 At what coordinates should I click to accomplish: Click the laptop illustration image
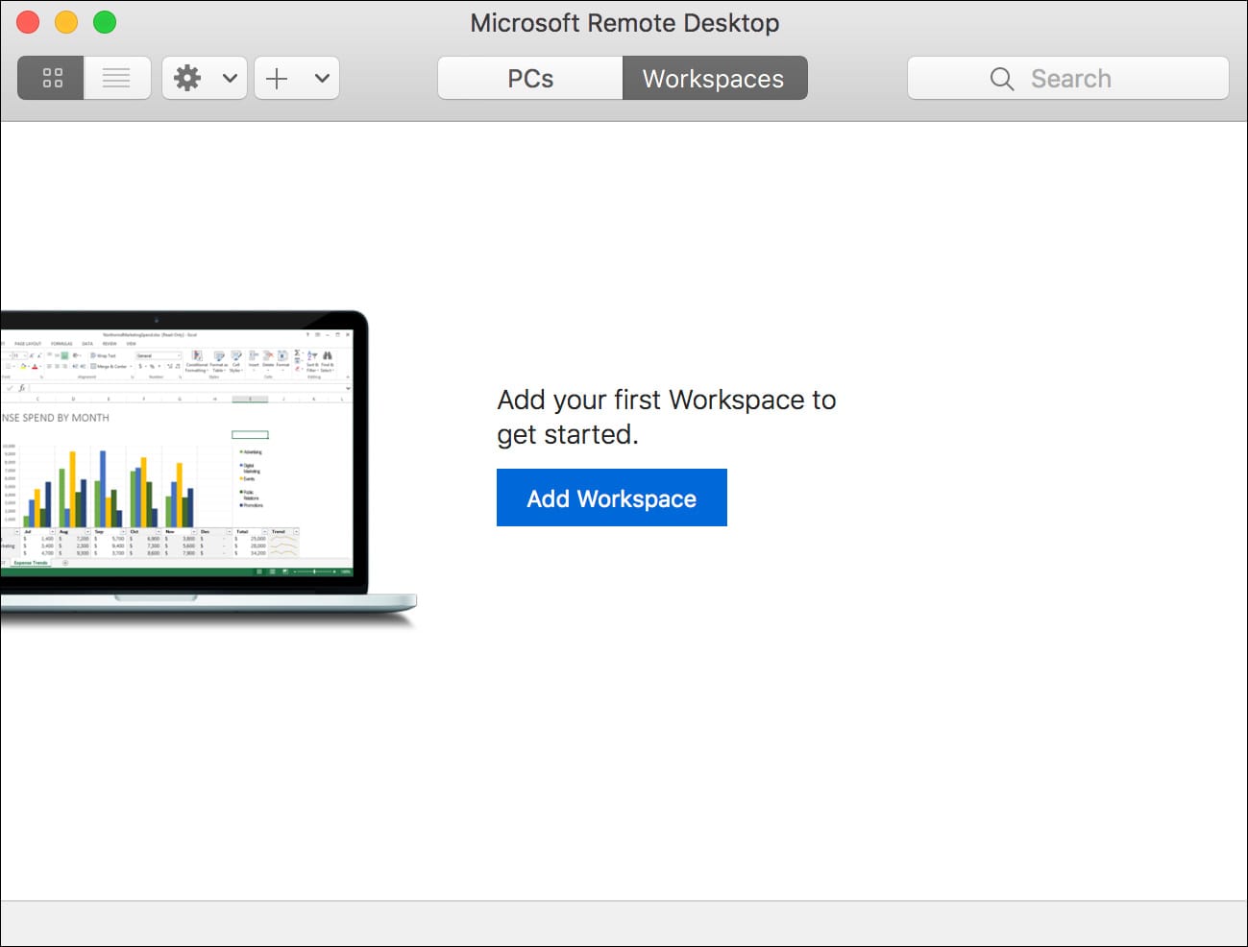pyautogui.click(x=208, y=469)
